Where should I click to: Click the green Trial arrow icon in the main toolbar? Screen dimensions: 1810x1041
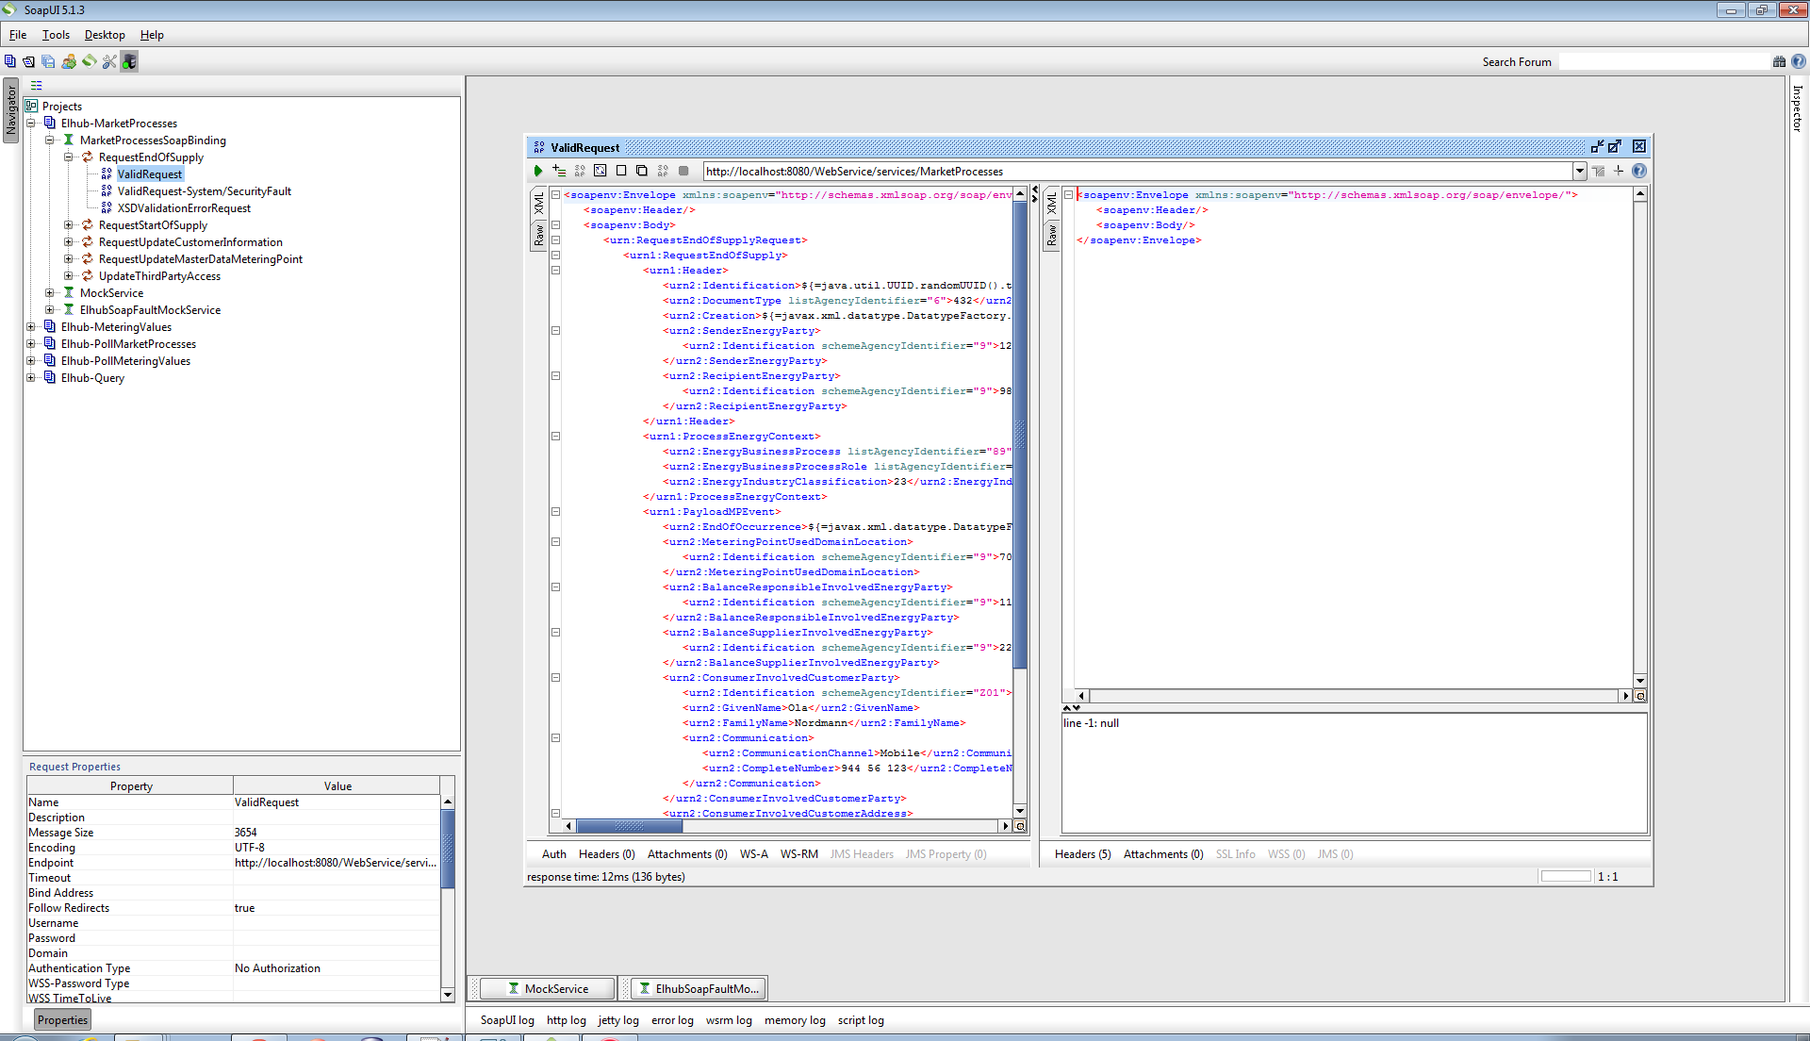pyautogui.click(x=89, y=61)
